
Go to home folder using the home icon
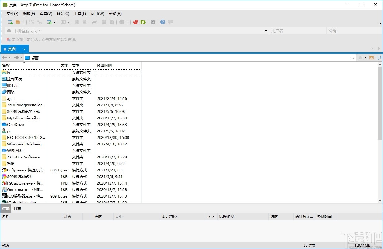372,58
